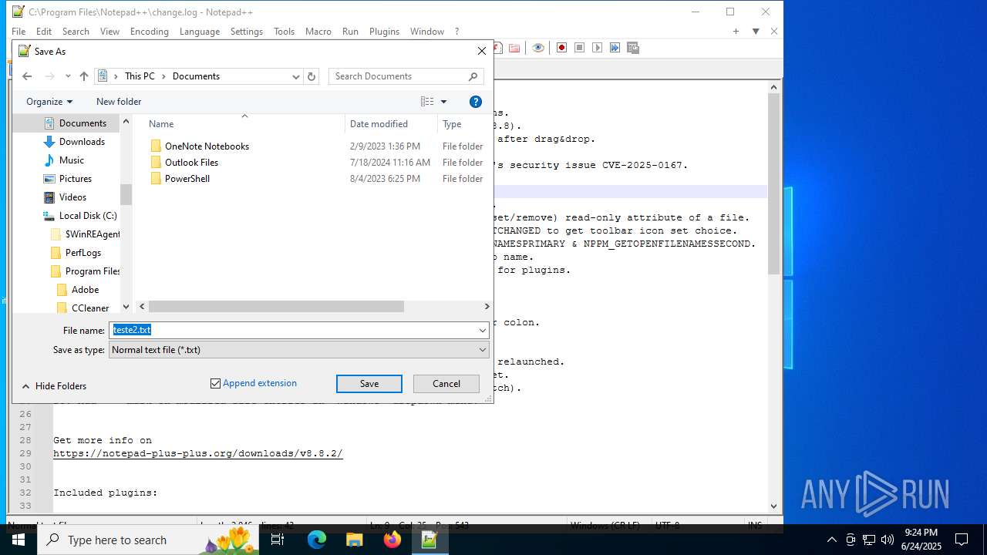Click Notepad++ editor vertical scrollbar thumb
This screenshot has height=555, width=987.
(774, 185)
